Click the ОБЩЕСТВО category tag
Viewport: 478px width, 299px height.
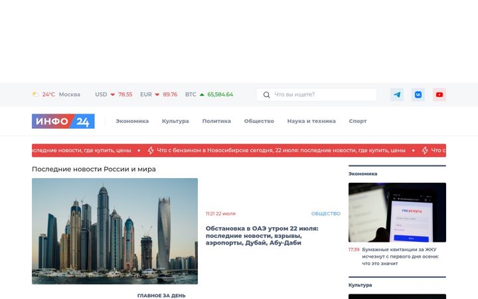(x=325, y=213)
